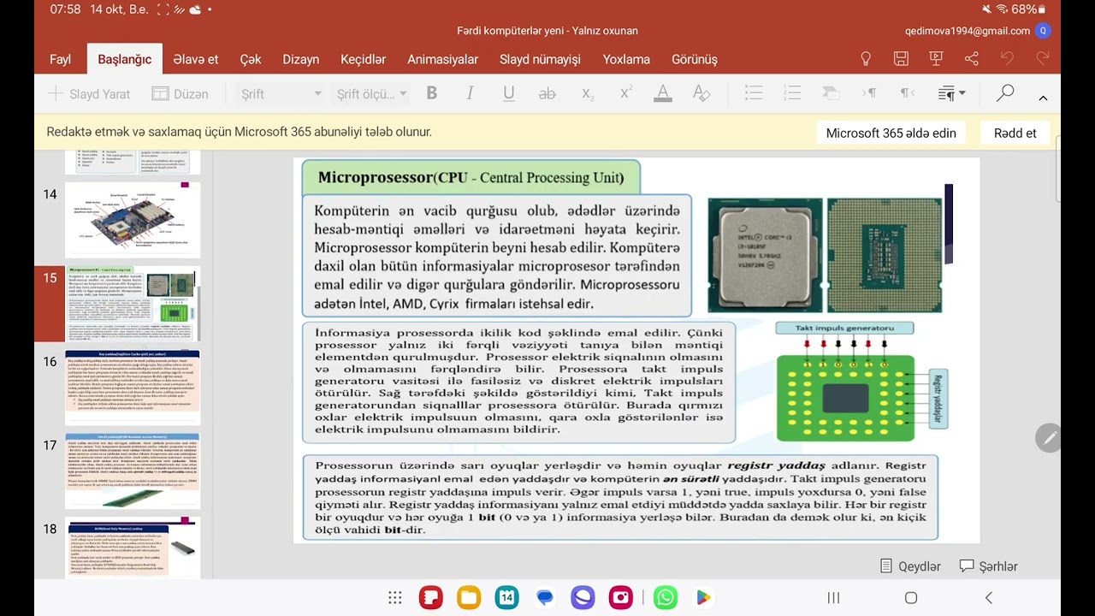Click the Microprosessor title text box
Screen dimensions: 1095x616
[471, 178]
